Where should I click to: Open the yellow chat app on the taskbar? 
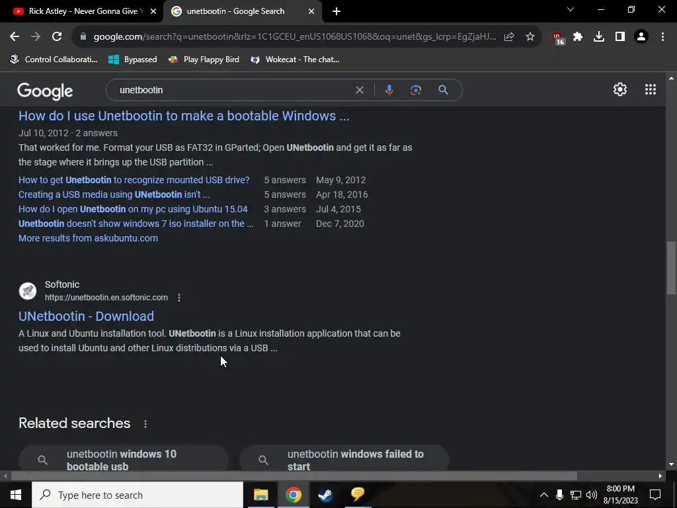tap(358, 495)
